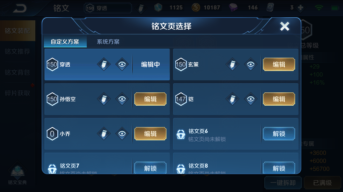Click the lock icon of 铭文页6
The width and height of the screenshot is (343, 192).
(181, 134)
